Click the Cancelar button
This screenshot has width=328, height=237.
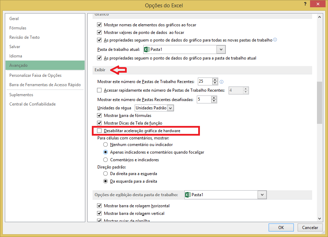(x=310, y=227)
